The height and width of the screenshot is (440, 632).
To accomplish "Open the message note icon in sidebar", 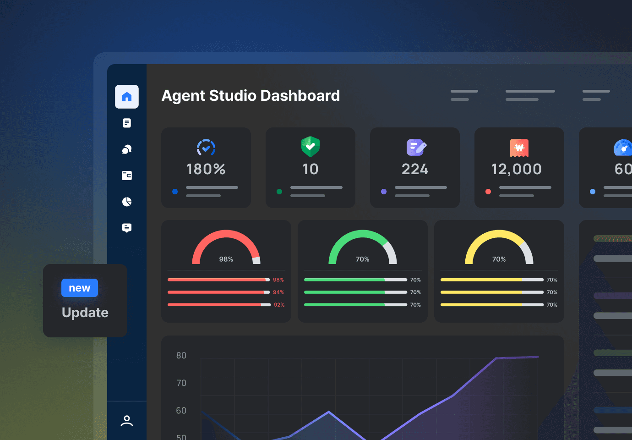I will click(x=127, y=228).
